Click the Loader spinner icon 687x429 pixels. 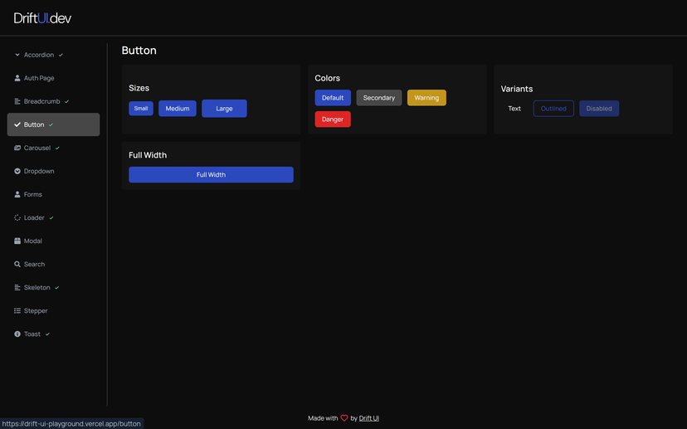click(x=17, y=217)
